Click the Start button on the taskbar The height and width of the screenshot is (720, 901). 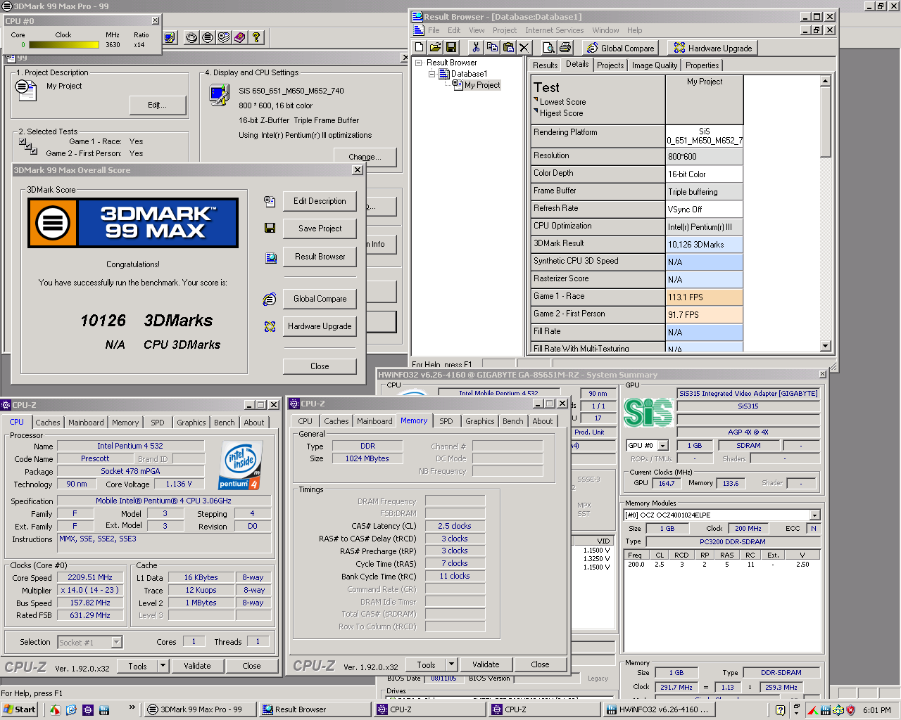point(19,709)
